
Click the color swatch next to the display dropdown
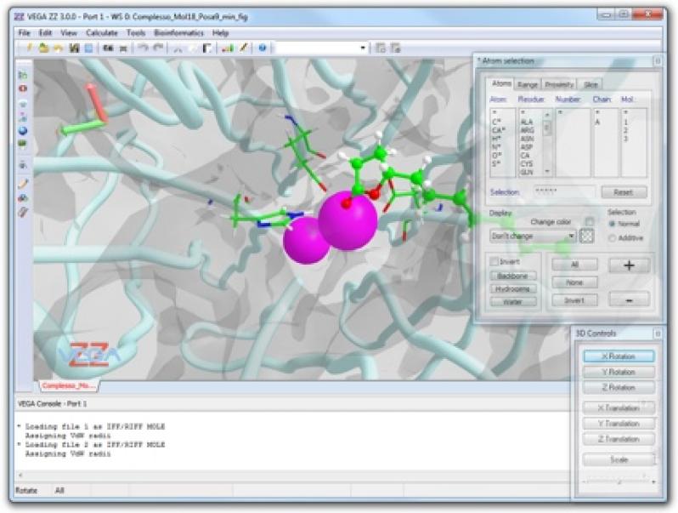pos(586,237)
